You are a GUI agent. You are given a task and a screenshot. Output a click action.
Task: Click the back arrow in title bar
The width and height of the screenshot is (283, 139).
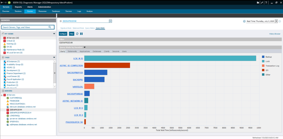pos(2,2)
